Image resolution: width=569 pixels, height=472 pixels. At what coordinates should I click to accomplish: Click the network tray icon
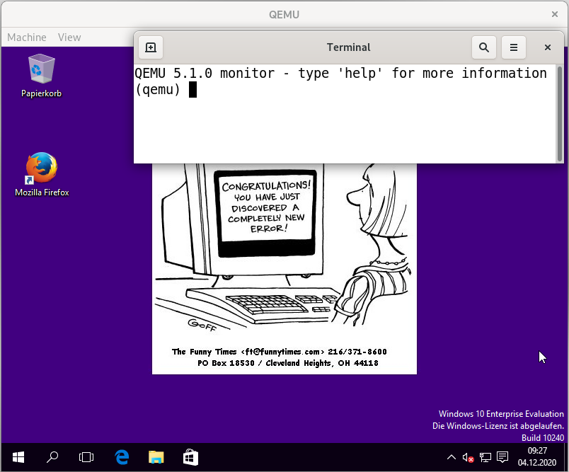pos(485,457)
